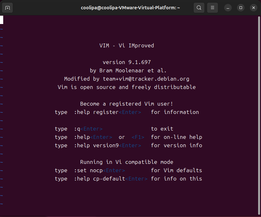This screenshot has height=217, width=261.
Task: Click the "for on-line help" text
Action: point(177,137)
